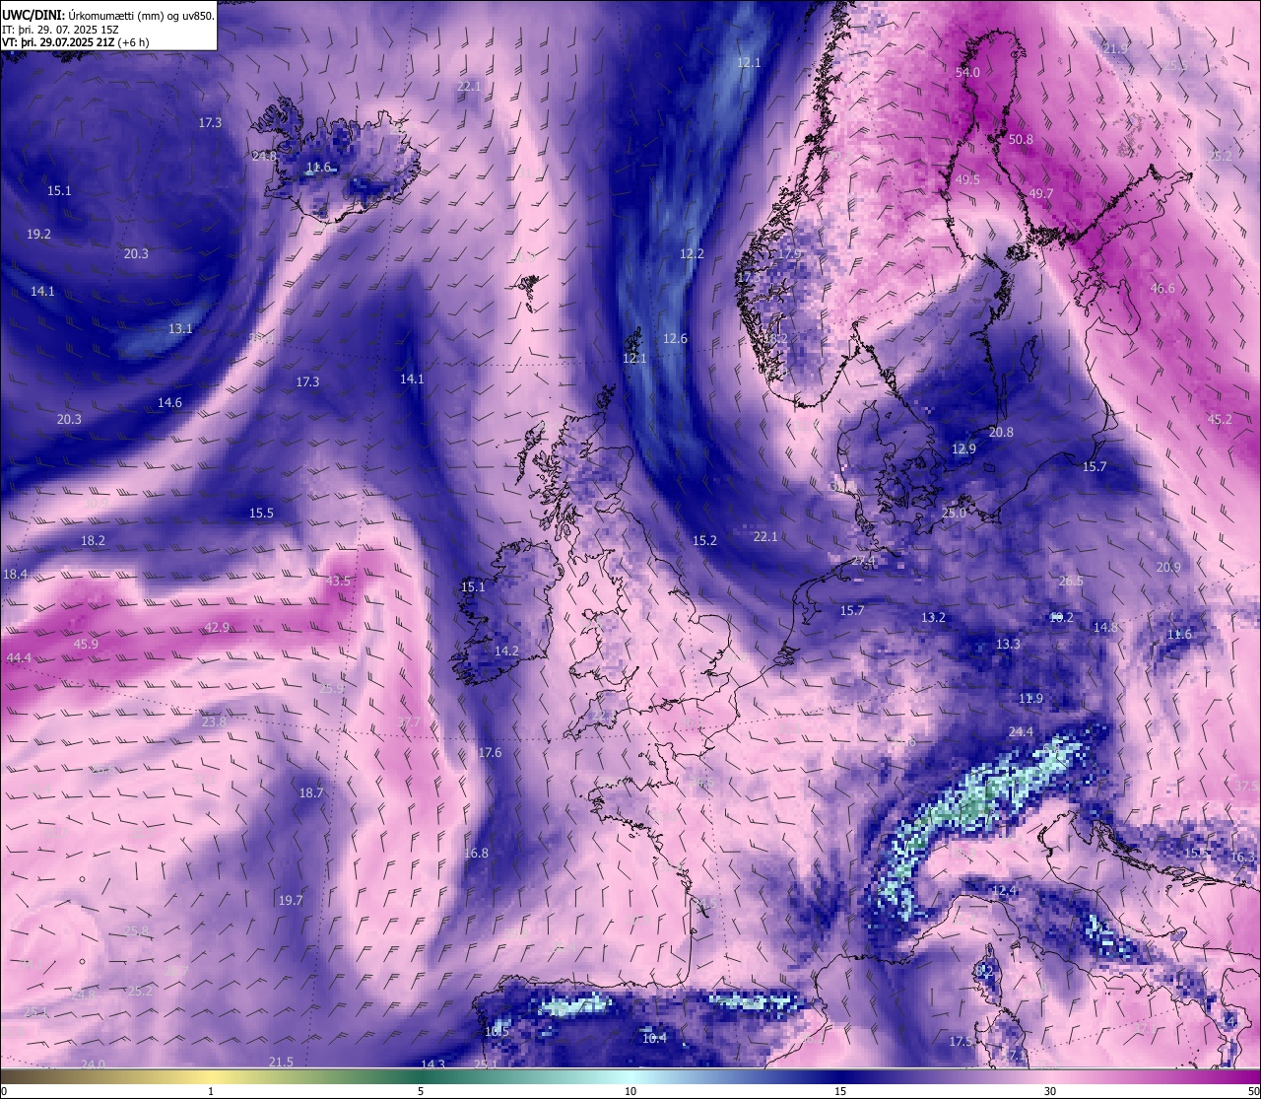Click the 21.5 value at the bottom edge
Image resolution: width=1261 pixels, height=1099 pixels.
click(281, 1063)
